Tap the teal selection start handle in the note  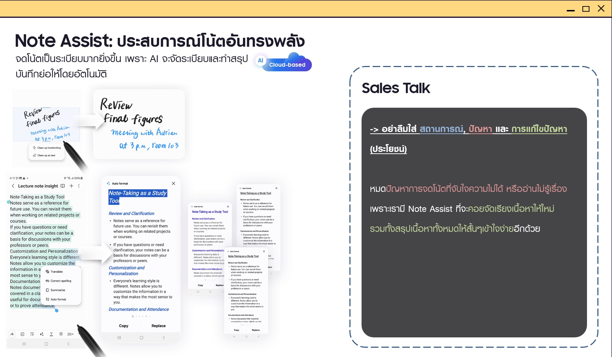[9, 202]
